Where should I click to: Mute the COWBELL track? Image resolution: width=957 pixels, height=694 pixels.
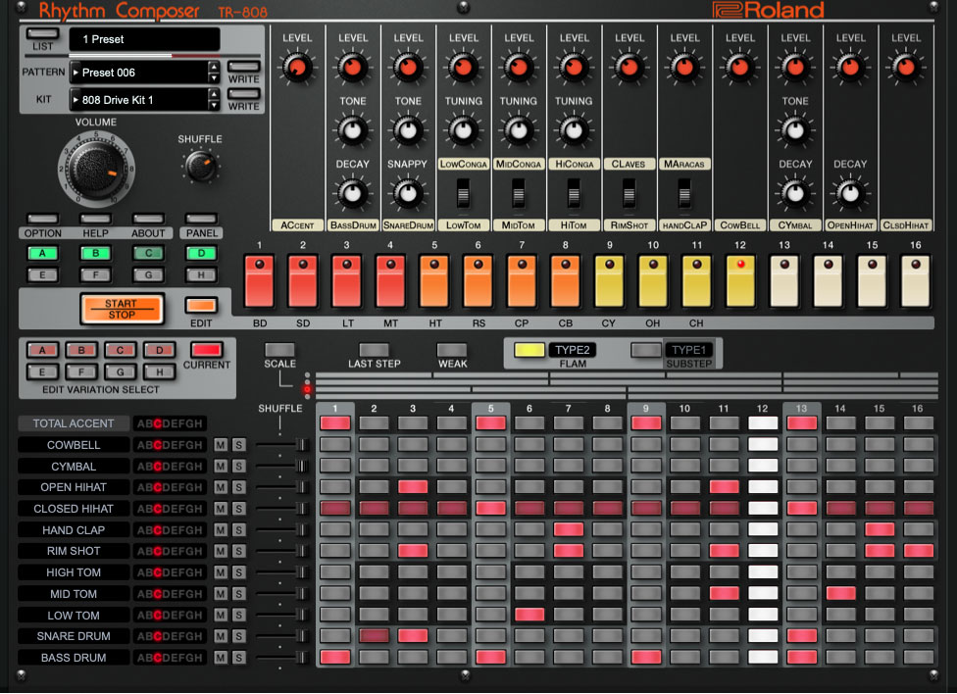point(221,445)
